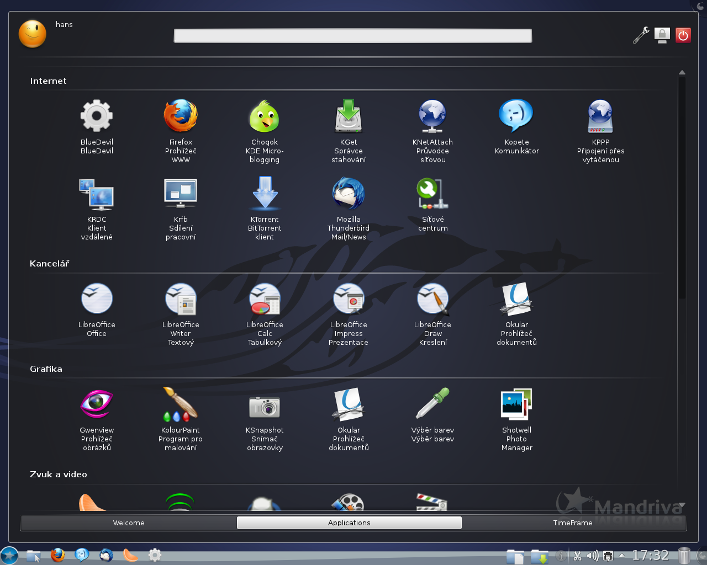Start KGet download manager
This screenshot has width=707, height=565.
coord(349,116)
